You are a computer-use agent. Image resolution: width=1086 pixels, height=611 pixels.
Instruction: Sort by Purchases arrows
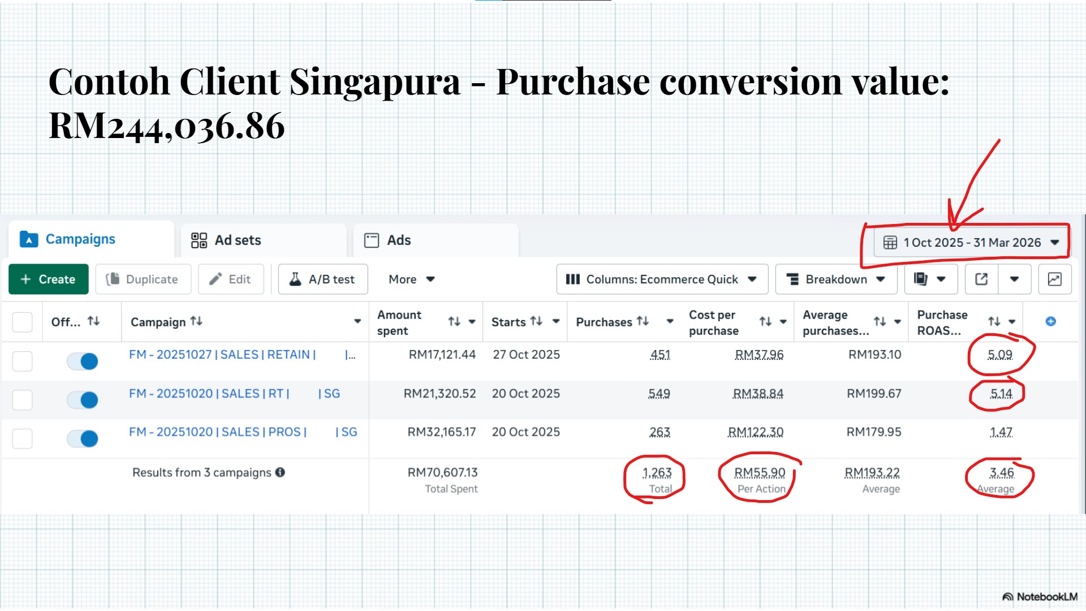tap(643, 321)
